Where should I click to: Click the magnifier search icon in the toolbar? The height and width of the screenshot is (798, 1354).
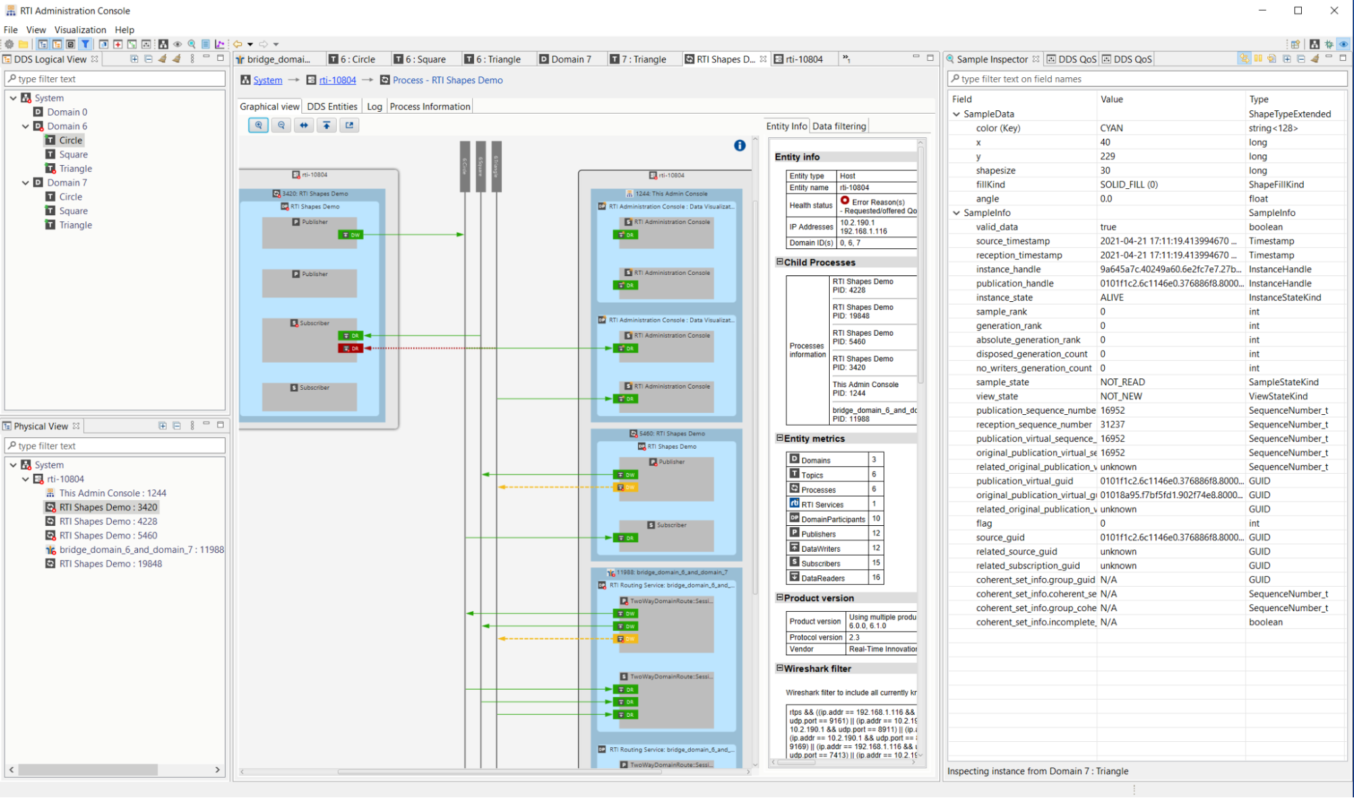(192, 43)
